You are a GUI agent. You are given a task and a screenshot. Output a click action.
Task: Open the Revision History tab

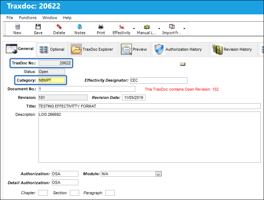[x=233, y=49]
